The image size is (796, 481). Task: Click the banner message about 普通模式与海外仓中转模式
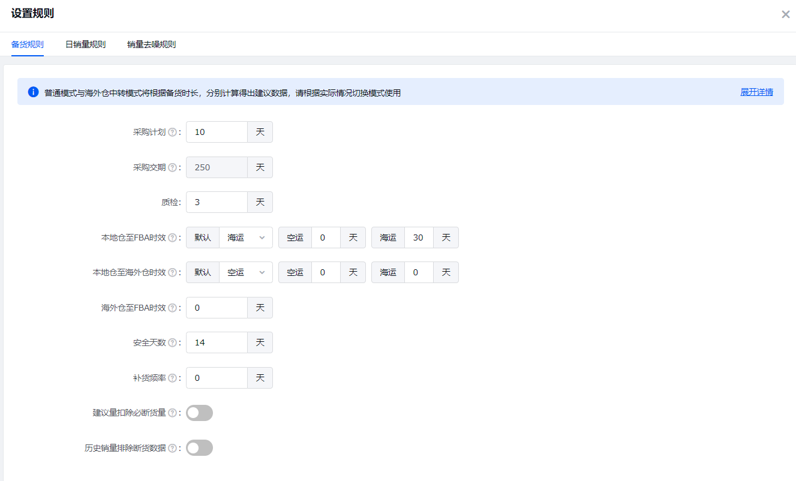(x=223, y=93)
